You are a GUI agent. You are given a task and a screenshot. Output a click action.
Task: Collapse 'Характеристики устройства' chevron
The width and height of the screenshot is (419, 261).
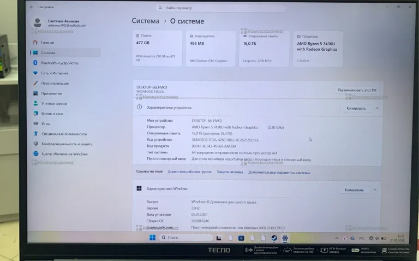pos(377,108)
